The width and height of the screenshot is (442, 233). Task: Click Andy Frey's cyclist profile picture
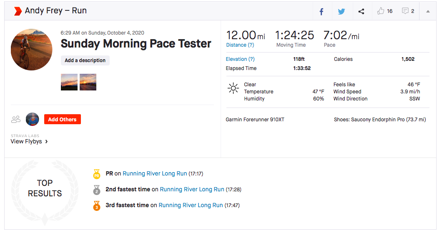pos(32,50)
